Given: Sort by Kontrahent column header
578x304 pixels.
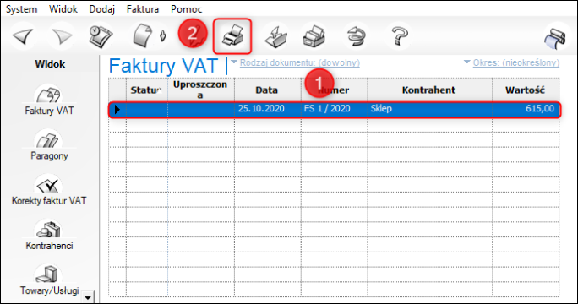Looking at the screenshot, I should pos(429,90).
